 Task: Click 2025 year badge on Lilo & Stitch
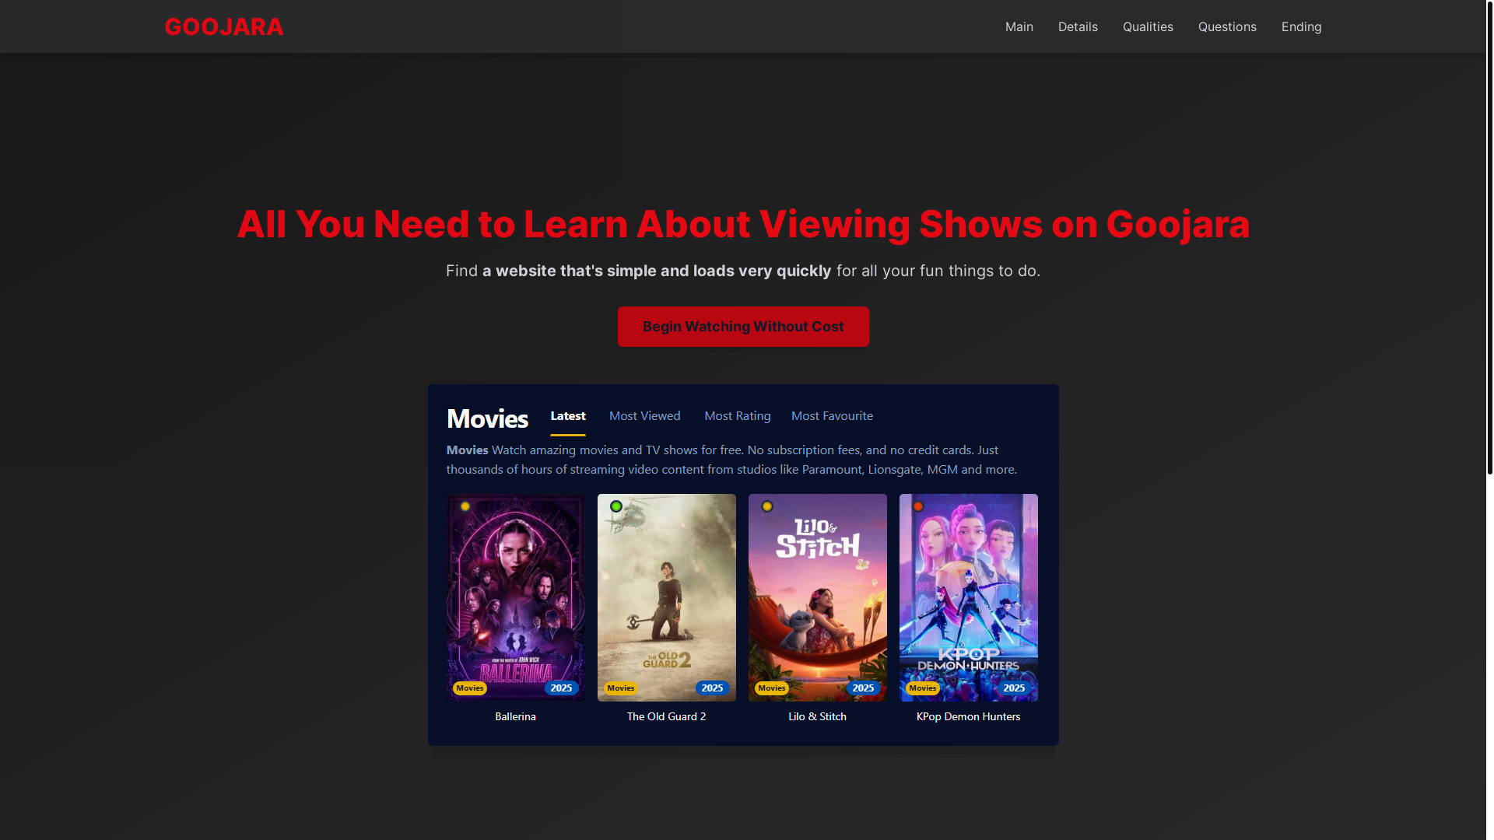[863, 688]
